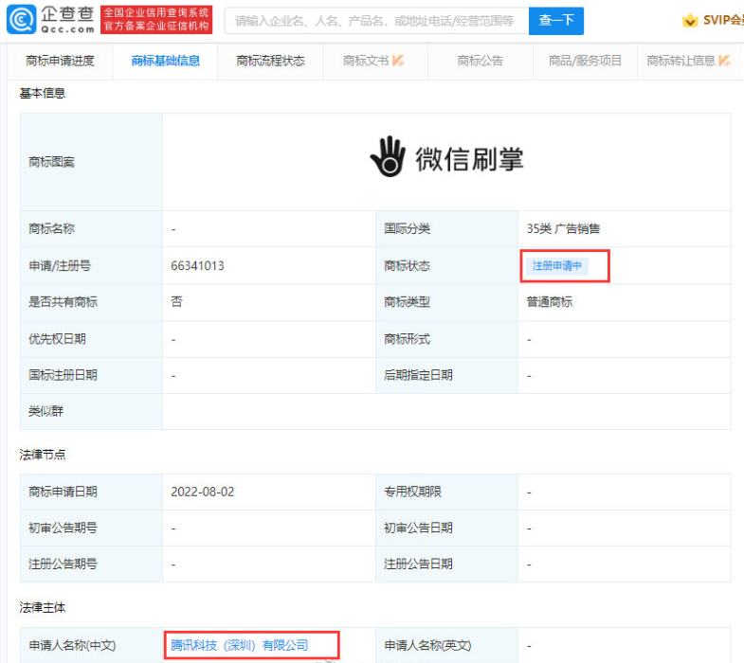Open the 商标申请进度 tab

(61, 61)
